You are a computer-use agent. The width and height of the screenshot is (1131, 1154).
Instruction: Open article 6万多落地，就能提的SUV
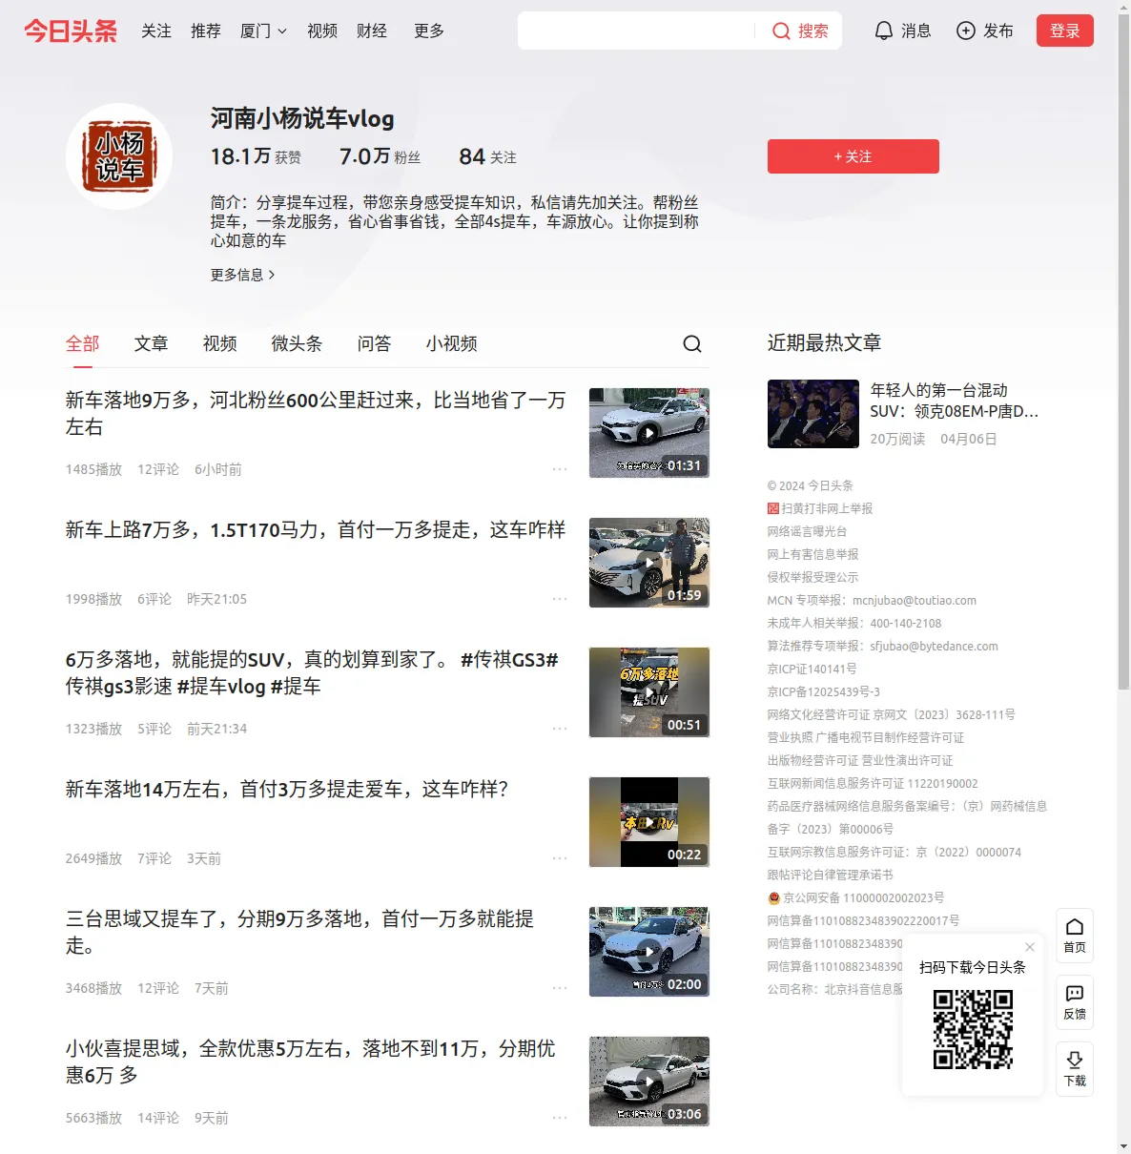tap(312, 672)
